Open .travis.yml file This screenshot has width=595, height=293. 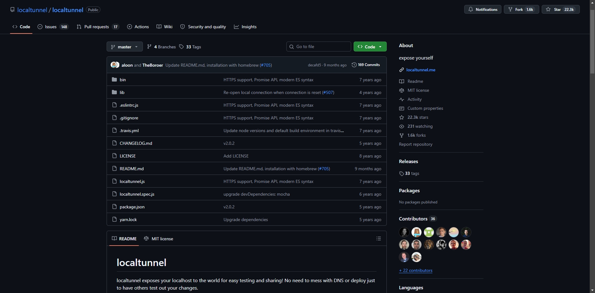(x=129, y=131)
